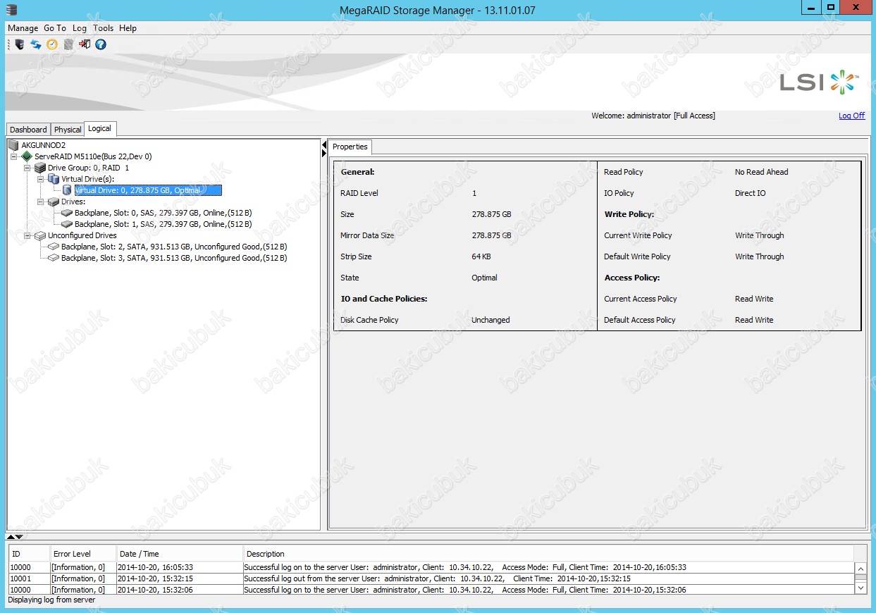Click the log entry dated 2014-10-20, 15:32:06
This screenshot has height=613, width=876.
[431, 590]
